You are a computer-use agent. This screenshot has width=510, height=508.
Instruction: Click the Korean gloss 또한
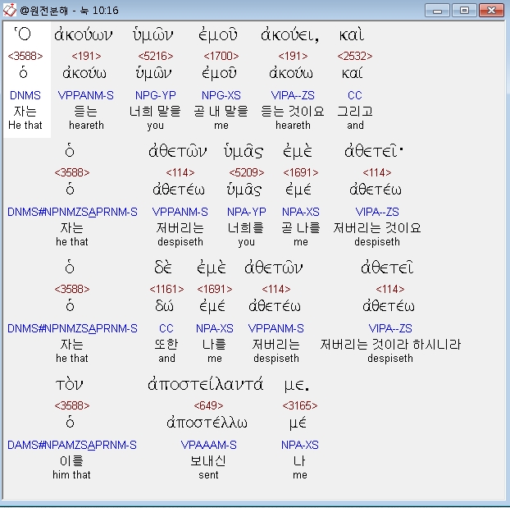click(x=166, y=345)
